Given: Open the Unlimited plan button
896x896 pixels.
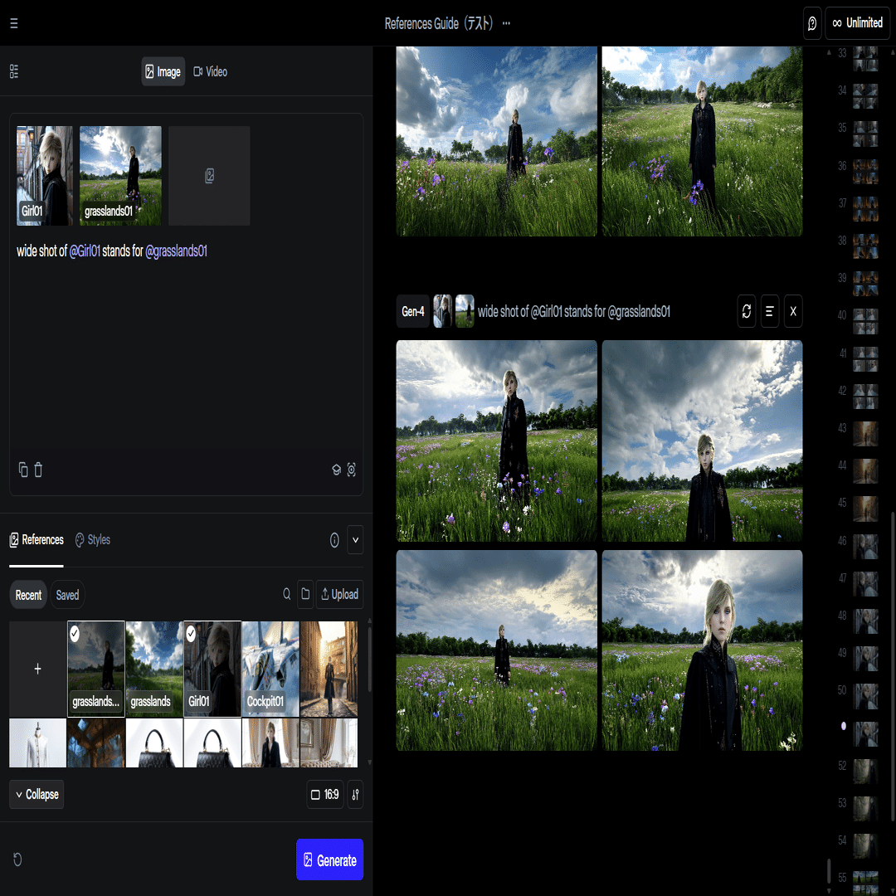Looking at the screenshot, I should [x=857, y=23].
